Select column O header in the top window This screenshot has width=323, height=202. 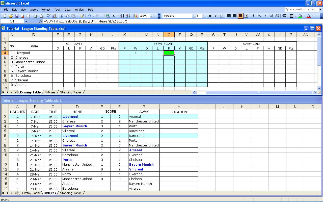point(169,35)
